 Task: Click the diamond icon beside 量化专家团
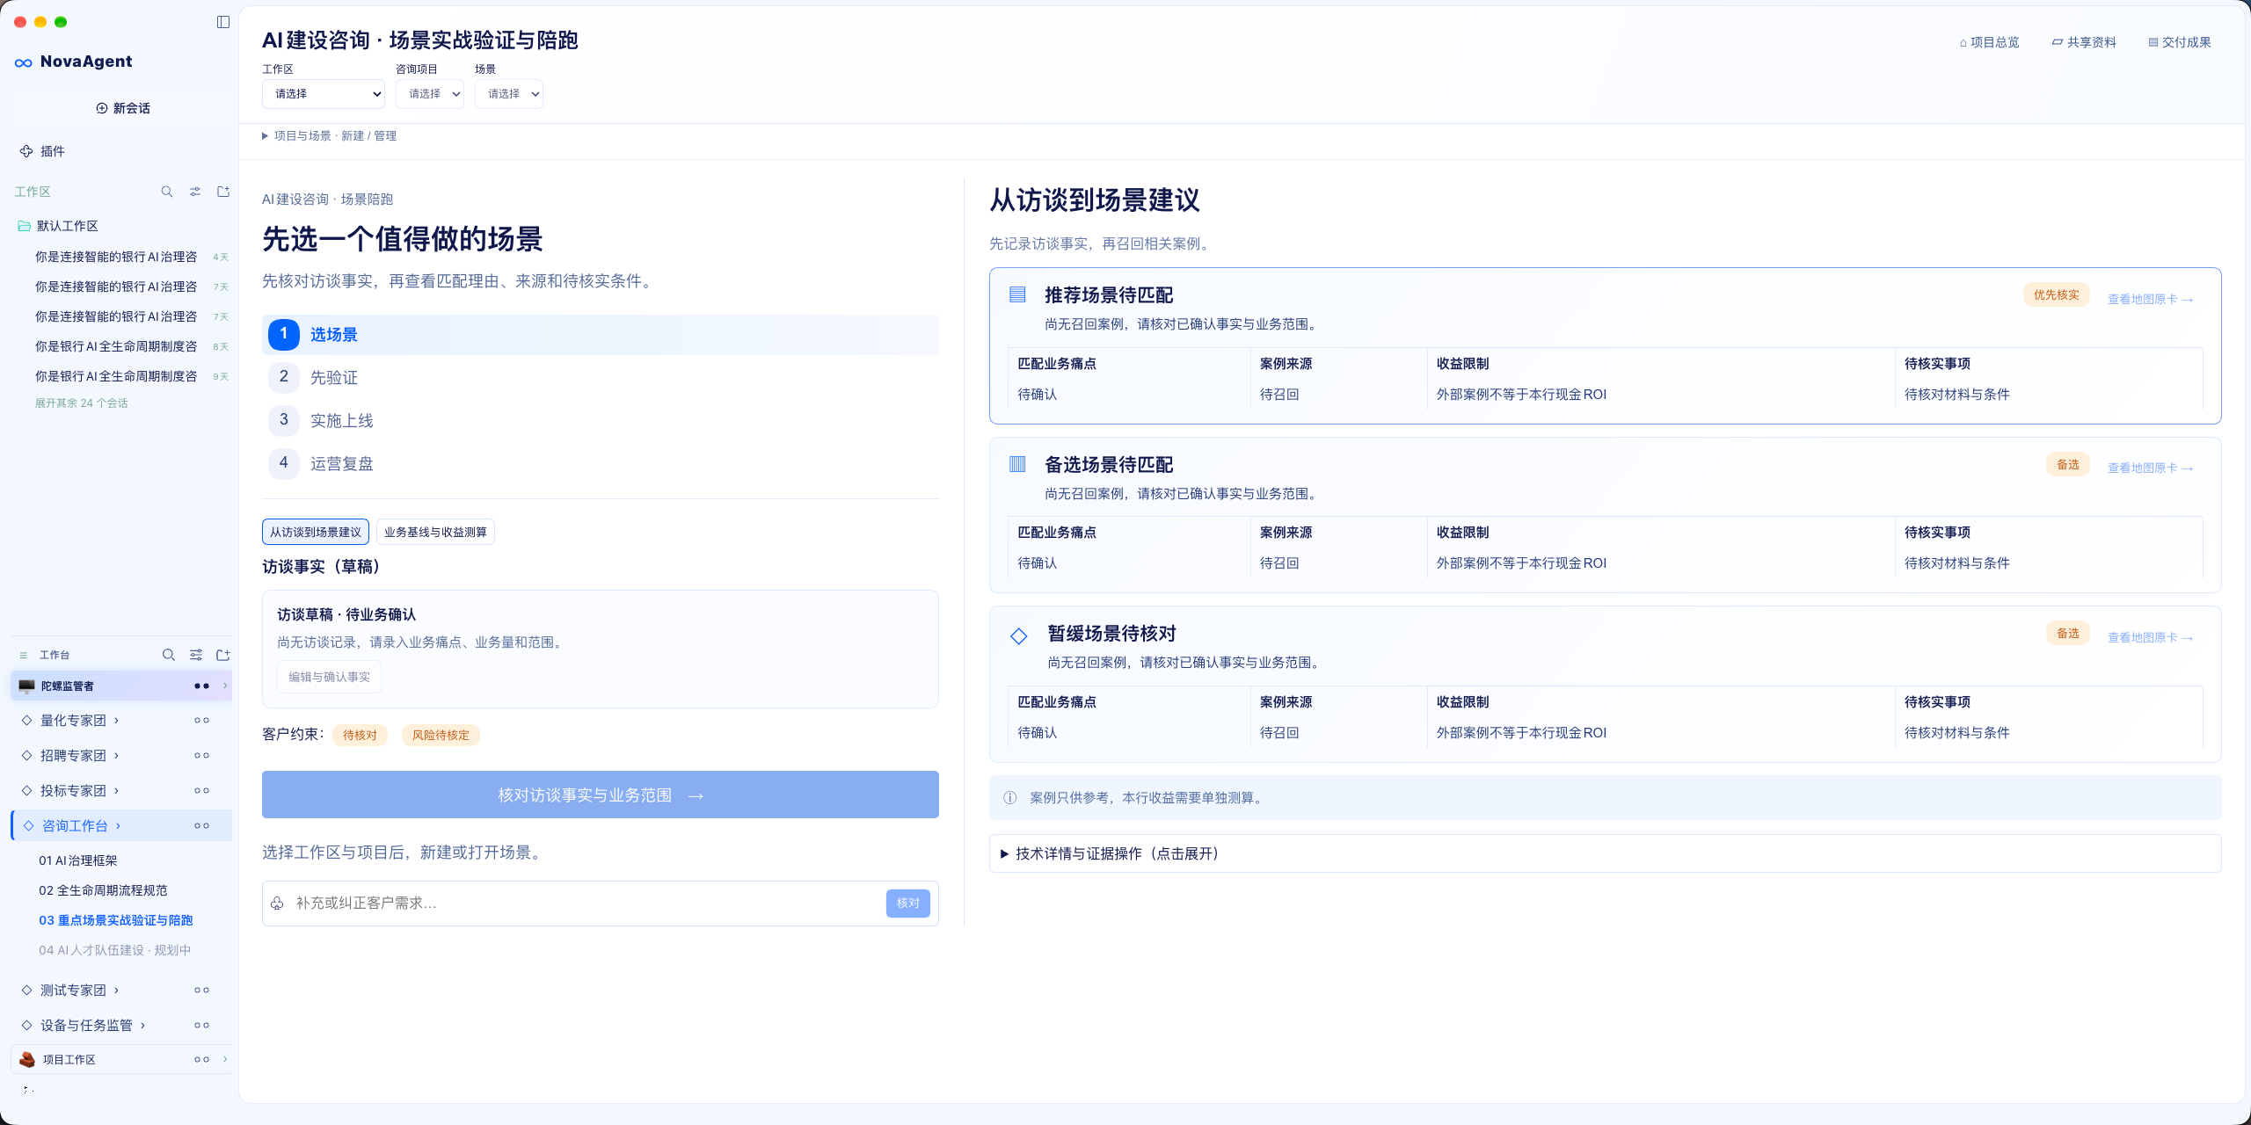[x=26, y=720]
